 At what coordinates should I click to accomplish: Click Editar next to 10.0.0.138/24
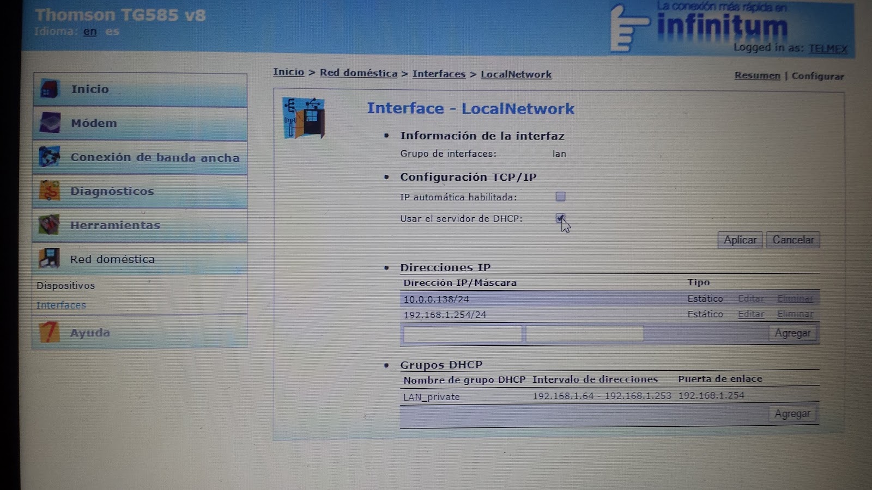coord(750,298)
